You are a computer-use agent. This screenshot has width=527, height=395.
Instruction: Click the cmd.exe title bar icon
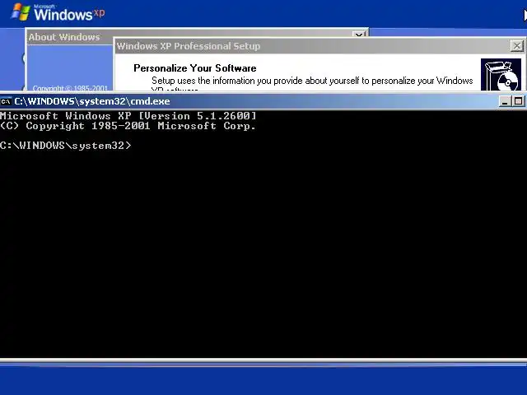(x=6, y=101)
